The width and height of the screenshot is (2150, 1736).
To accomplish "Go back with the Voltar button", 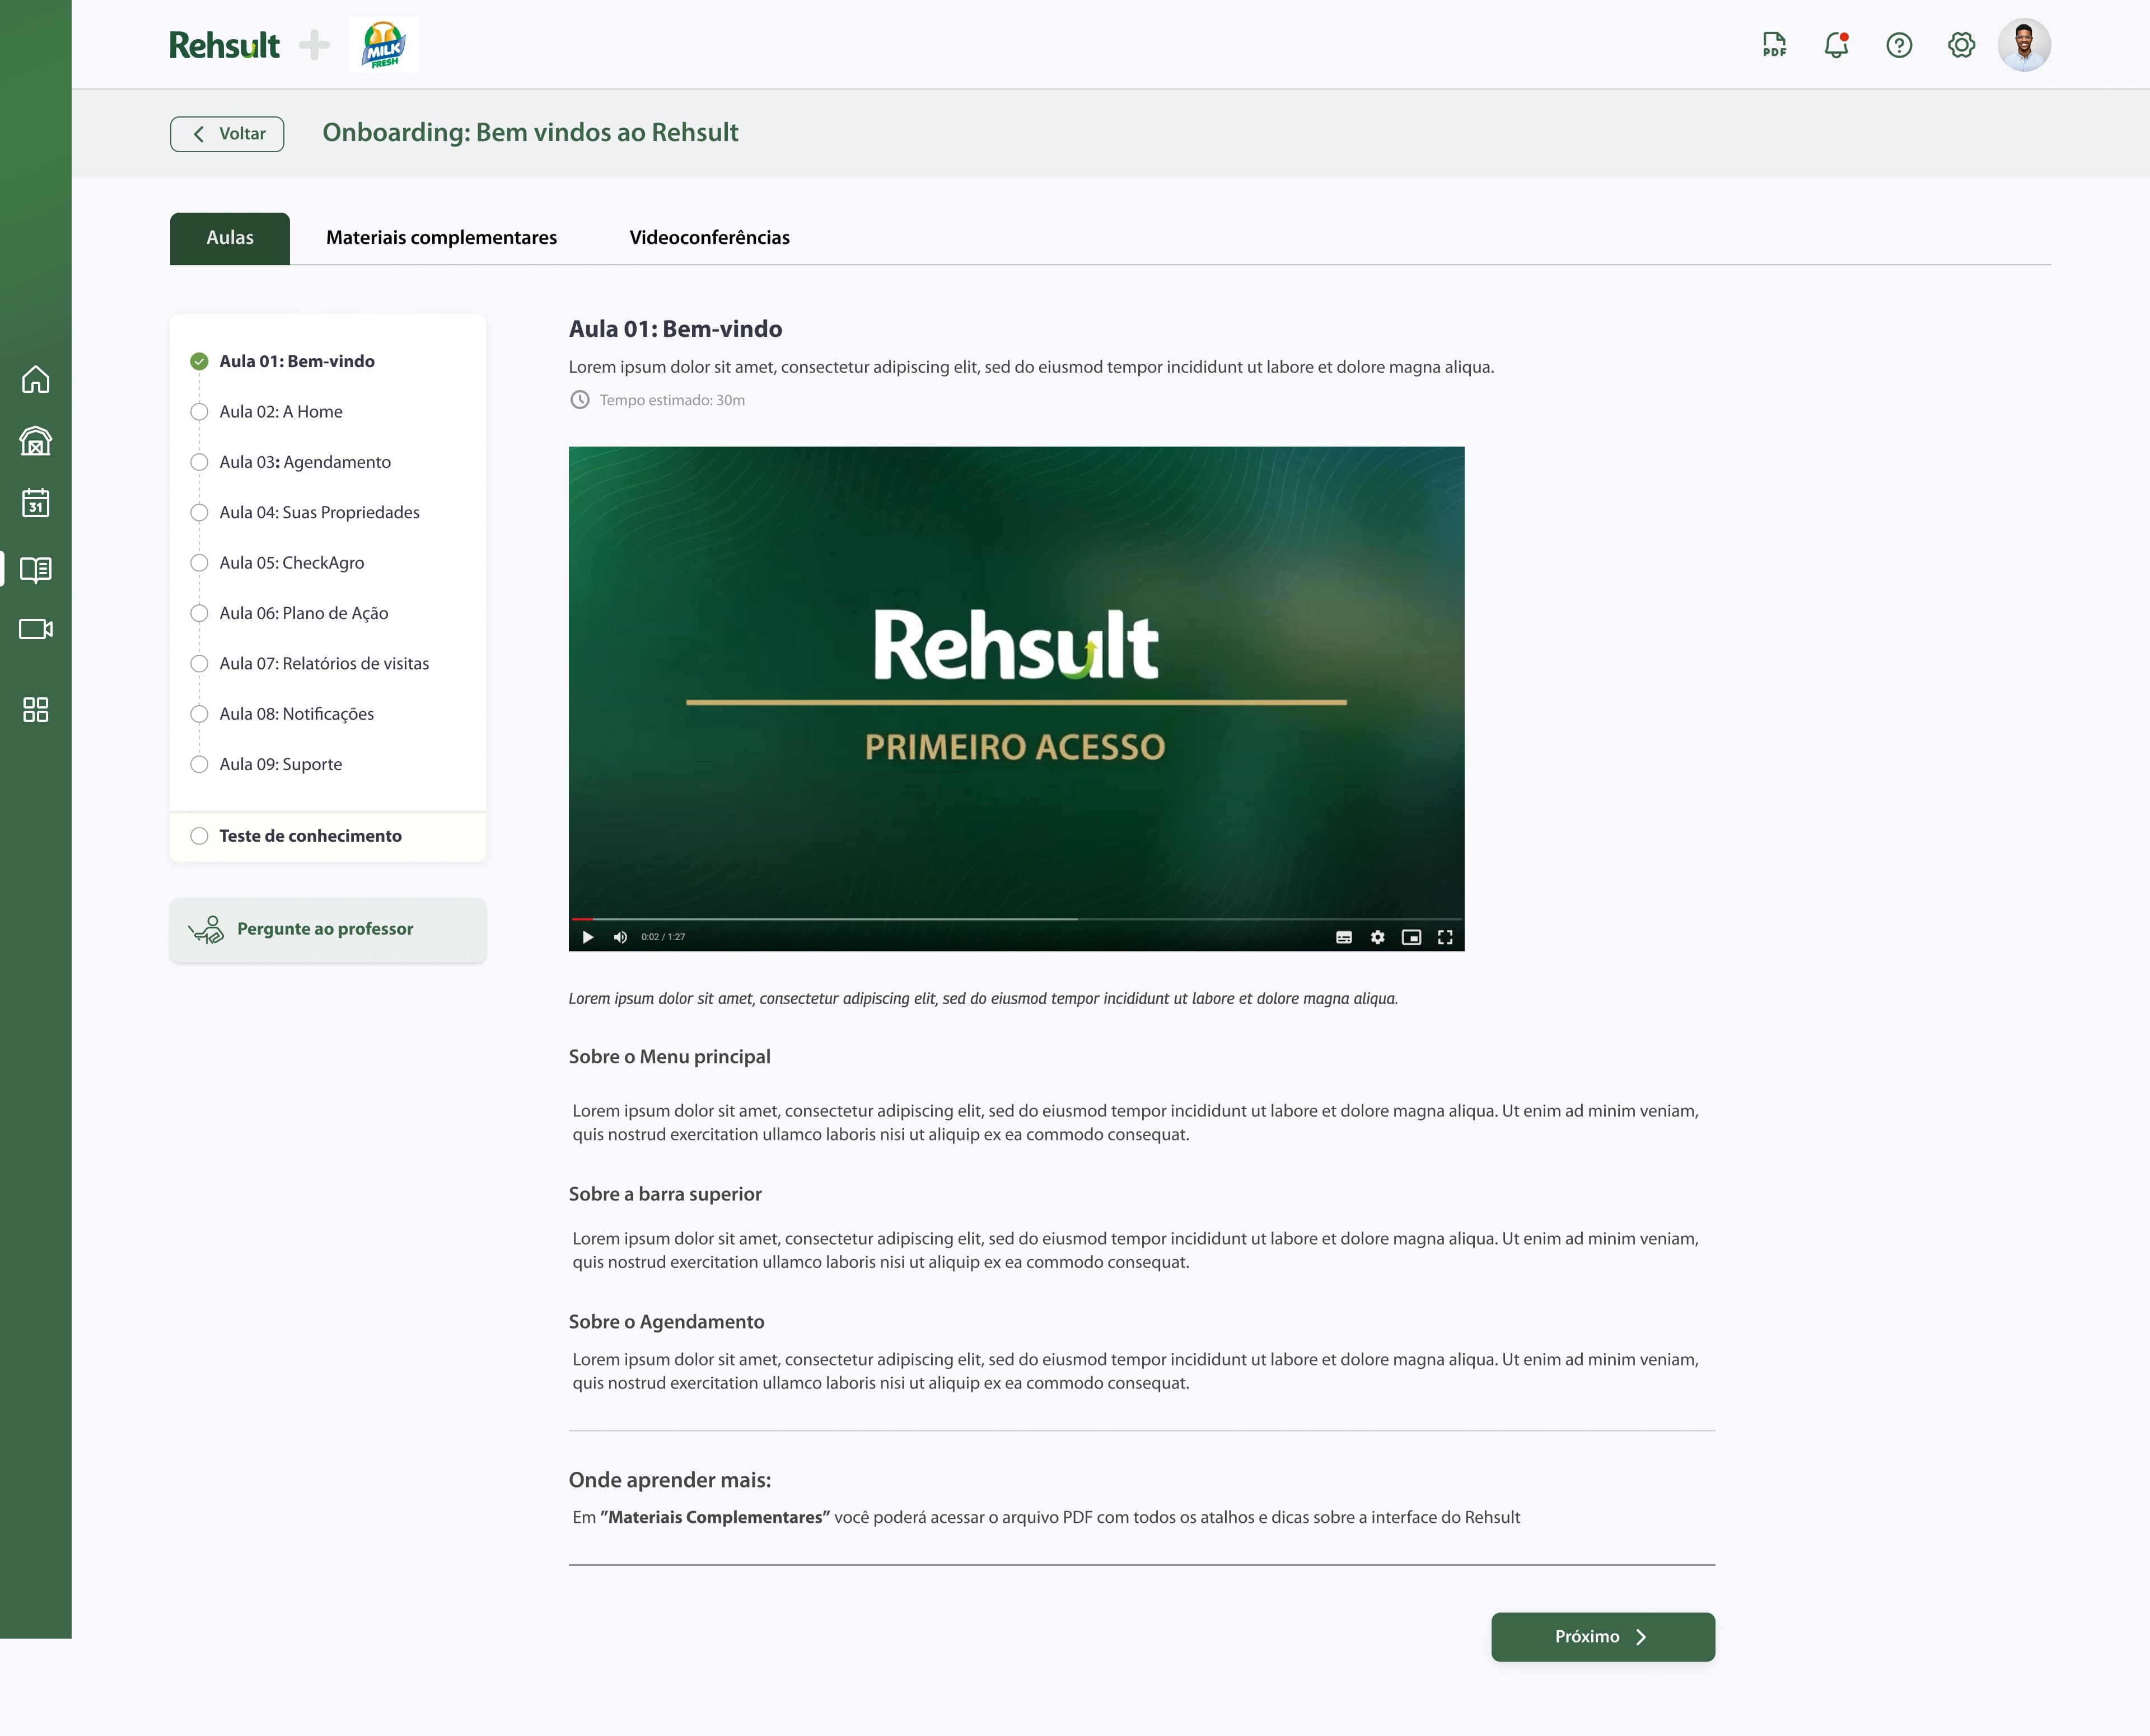I will 227,134.
